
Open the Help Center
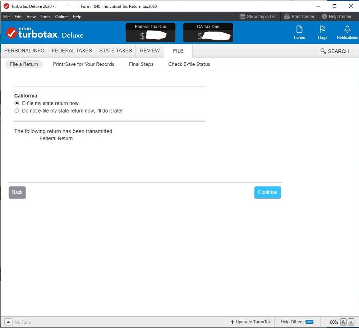coord(336,17)
